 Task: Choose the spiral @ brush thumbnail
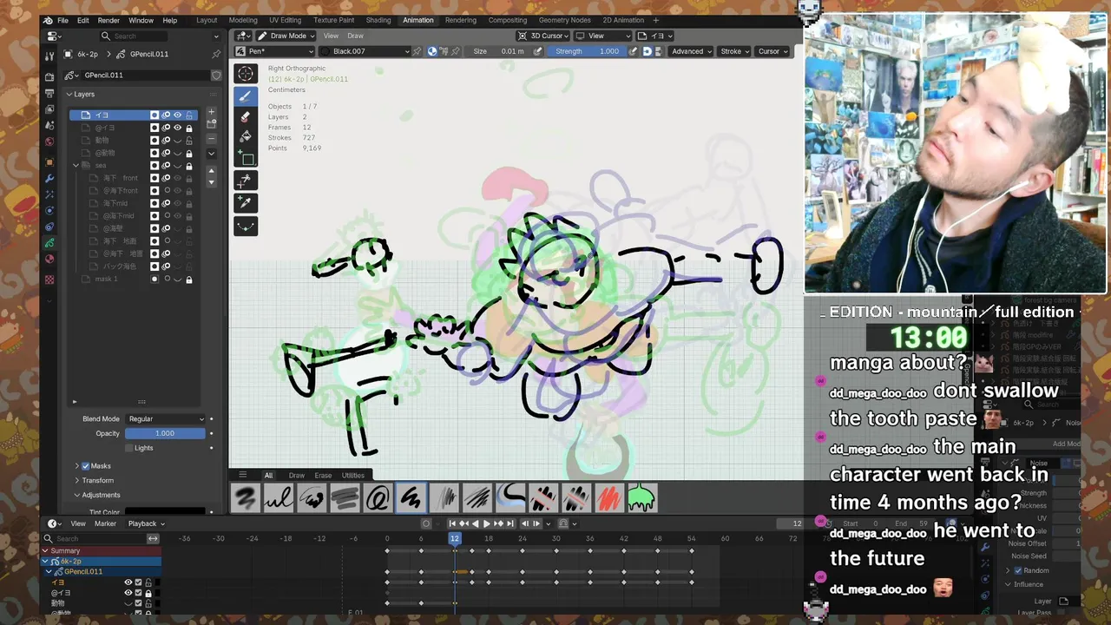tap(378, 498)
